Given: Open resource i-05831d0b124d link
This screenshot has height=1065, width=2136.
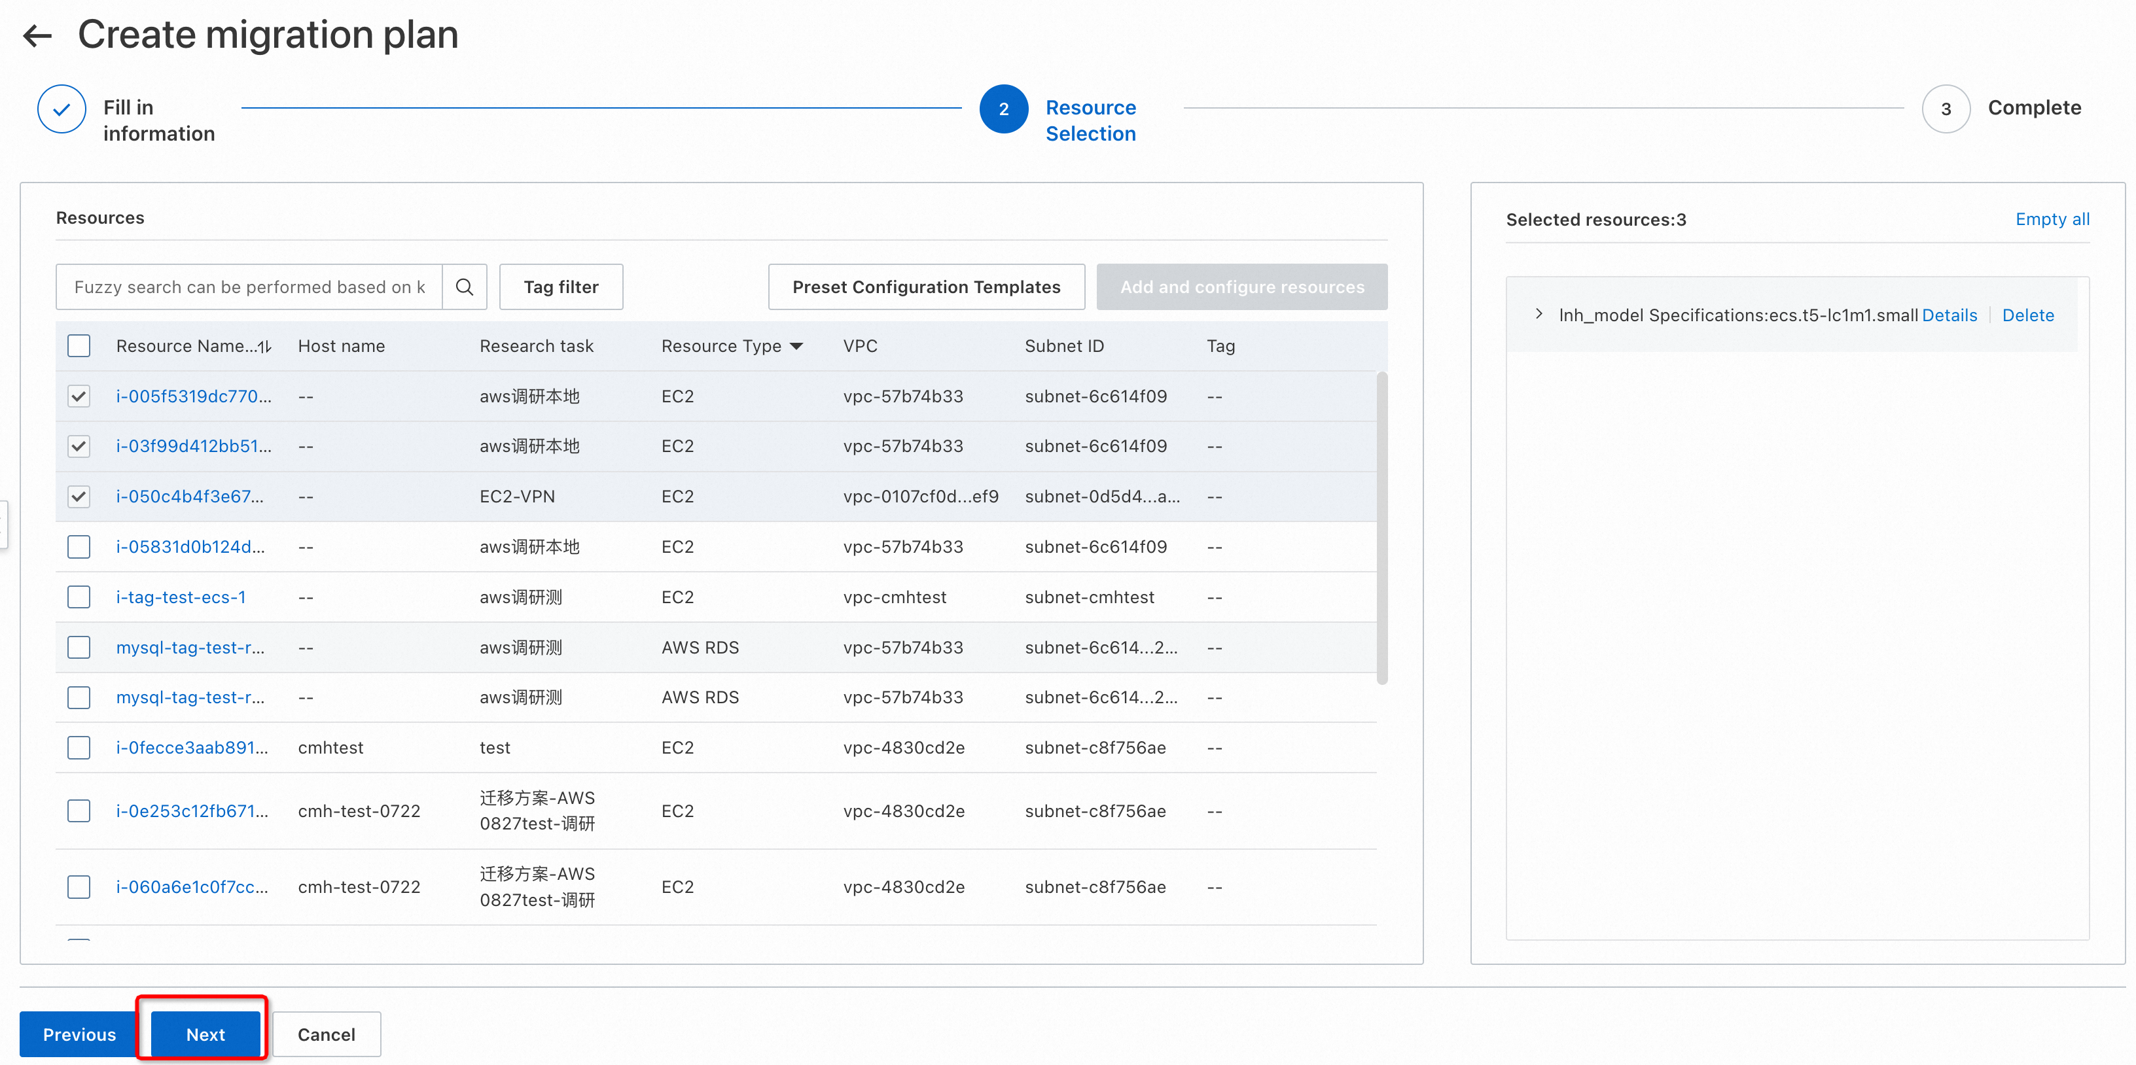Looking at the screenshot, I should [x=190, y=547].
